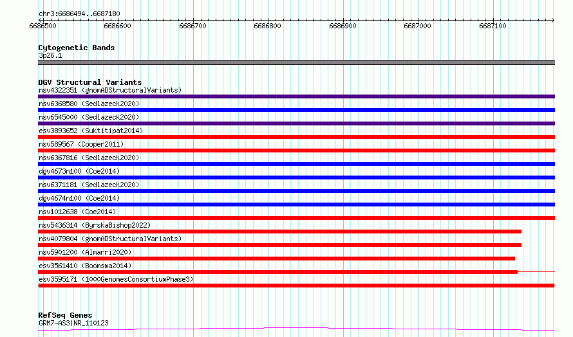Select the blue dgv4673n100 variant bar
This screenshot has width=573, height=337.
click(296, 178)
